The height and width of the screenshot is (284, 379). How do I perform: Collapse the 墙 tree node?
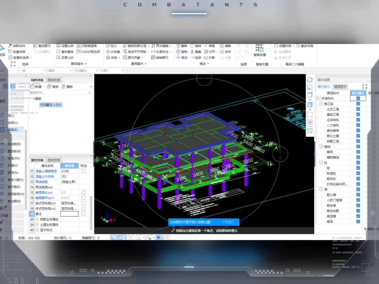point(321,189)
